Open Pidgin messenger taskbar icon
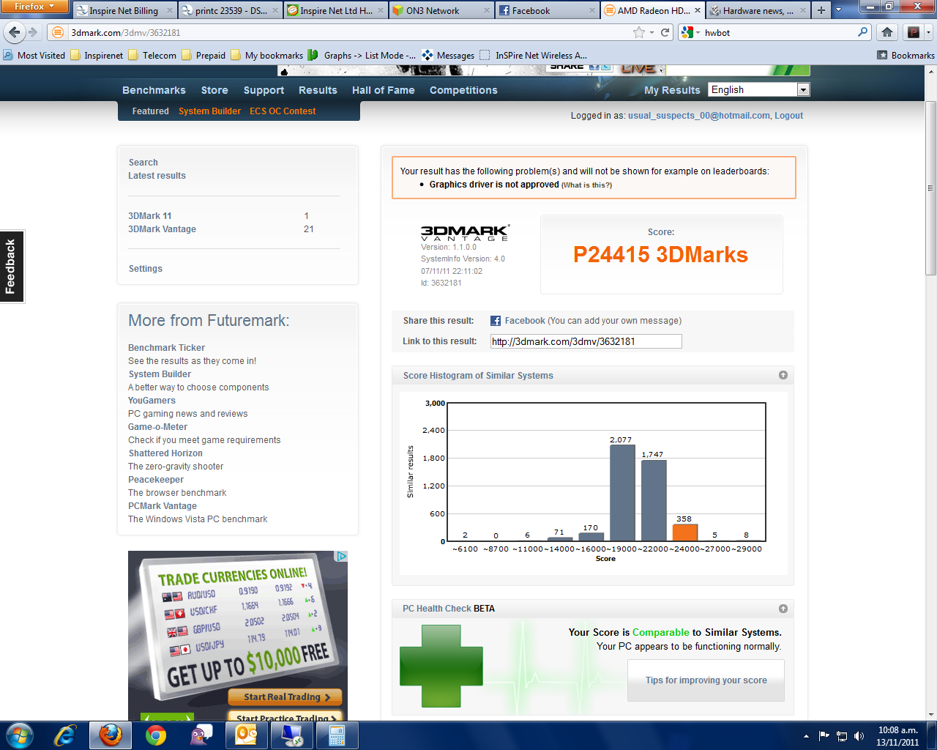Screen dimensions: 937x750 click(201, 735)
